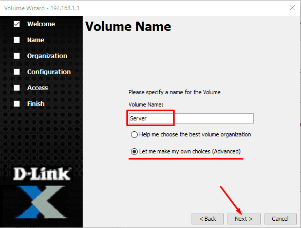Click the Configuration step checkbox
Viewport: 301px width, 228px height.
pyautogui.click(x=17, y=72)
